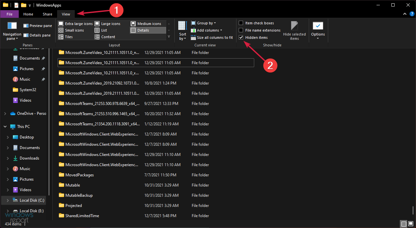The image size is (416, 228).
Task: Click Size all columns to fit
Action: point(211,38)
